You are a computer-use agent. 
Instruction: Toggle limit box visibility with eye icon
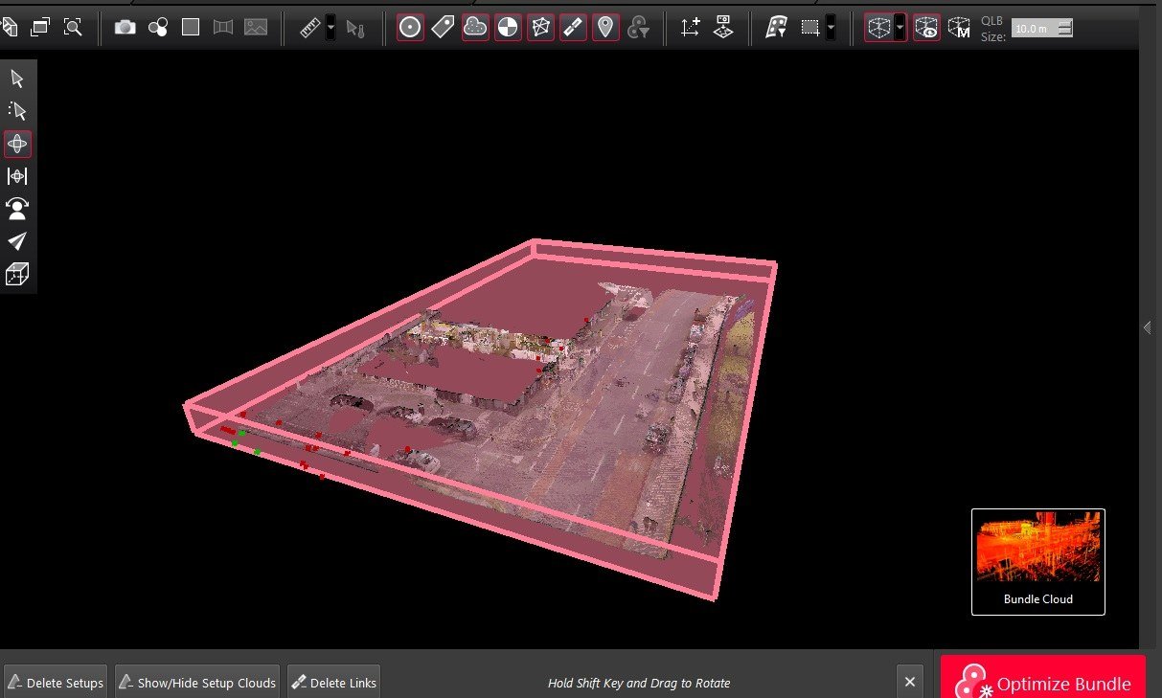tap(926, 28)
